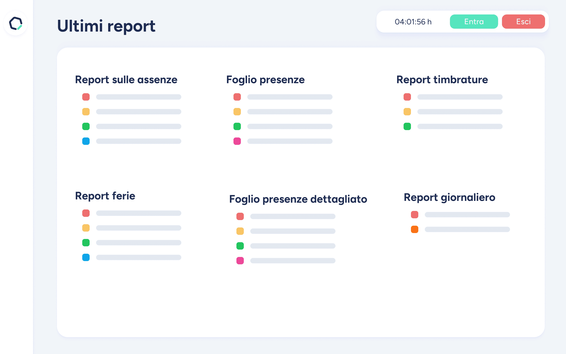
Task: Click the 04:01:56 timer display
Action: 413,22
